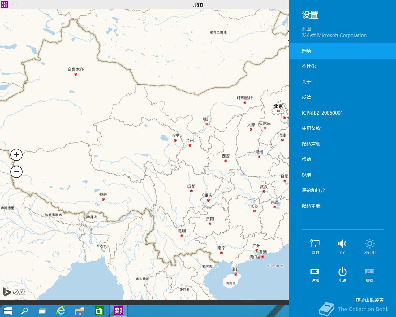The height and width of the screenshot is (317, 396).
Task: Open 隐私声明 (Privacy statement)
Action: (x=342, y=144)
